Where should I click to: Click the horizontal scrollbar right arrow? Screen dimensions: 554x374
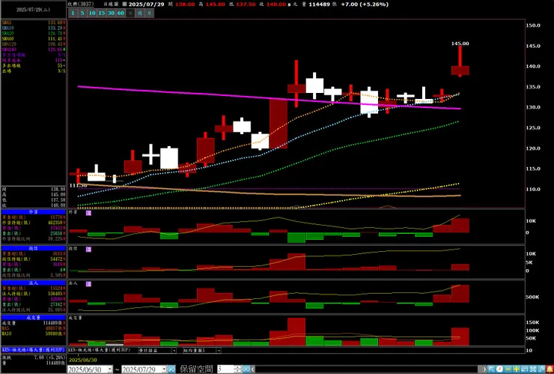(x=484, y=369)
